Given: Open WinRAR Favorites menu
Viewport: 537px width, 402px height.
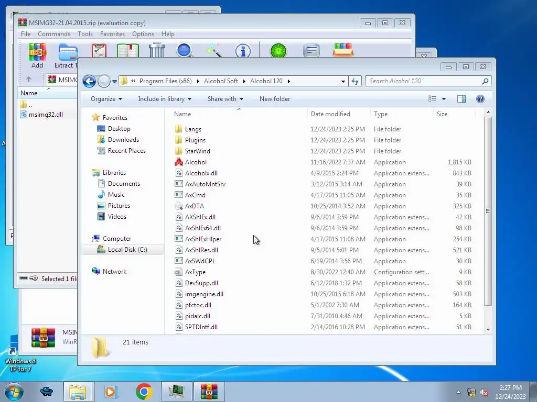Looking at the screenshot, I should [112, 34].
